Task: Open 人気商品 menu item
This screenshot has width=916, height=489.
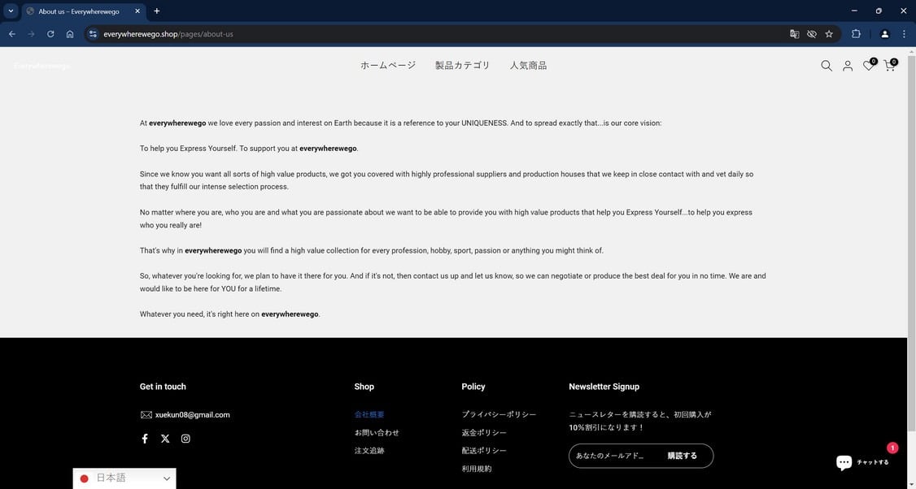Action: pyautogui.click(x=528, y=65)
